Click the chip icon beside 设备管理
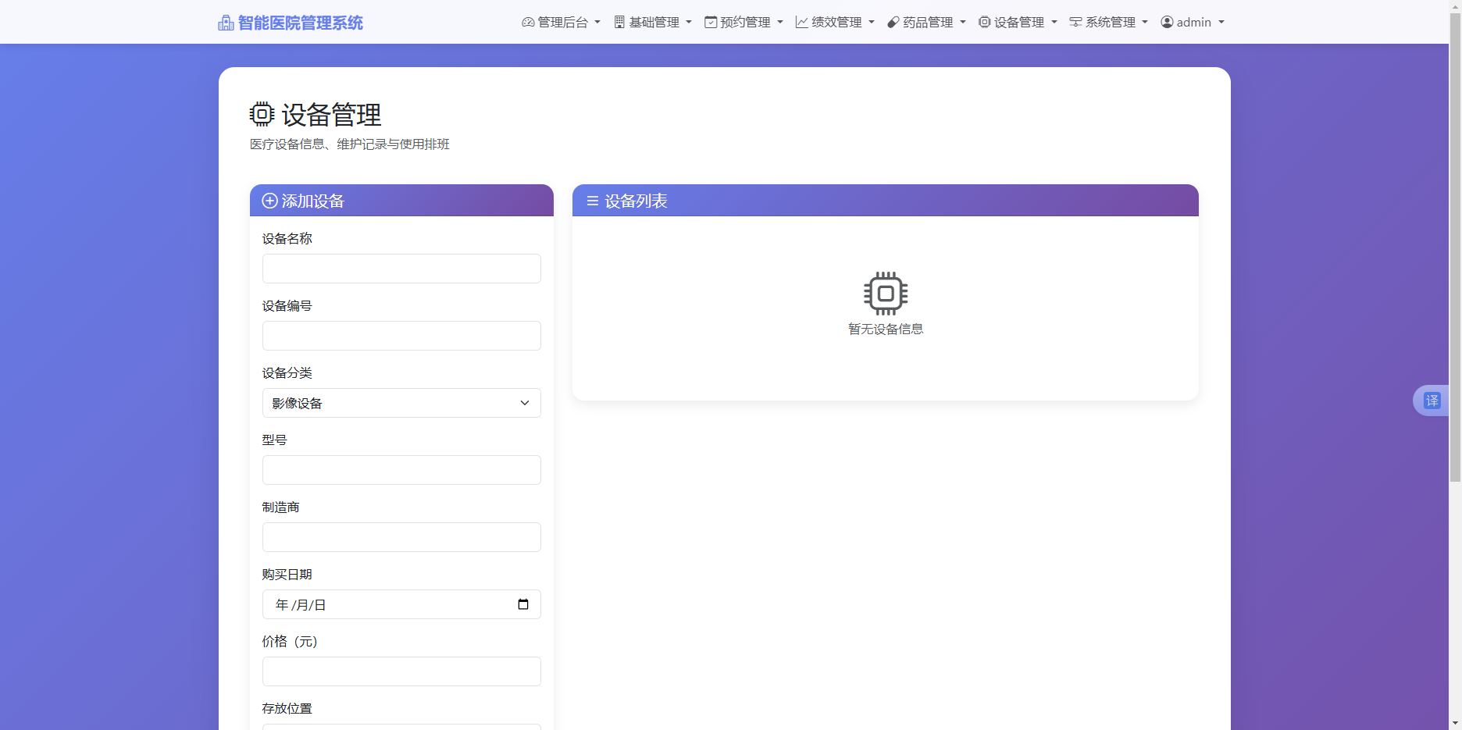The image size is (1462, 730). (984, 22)
